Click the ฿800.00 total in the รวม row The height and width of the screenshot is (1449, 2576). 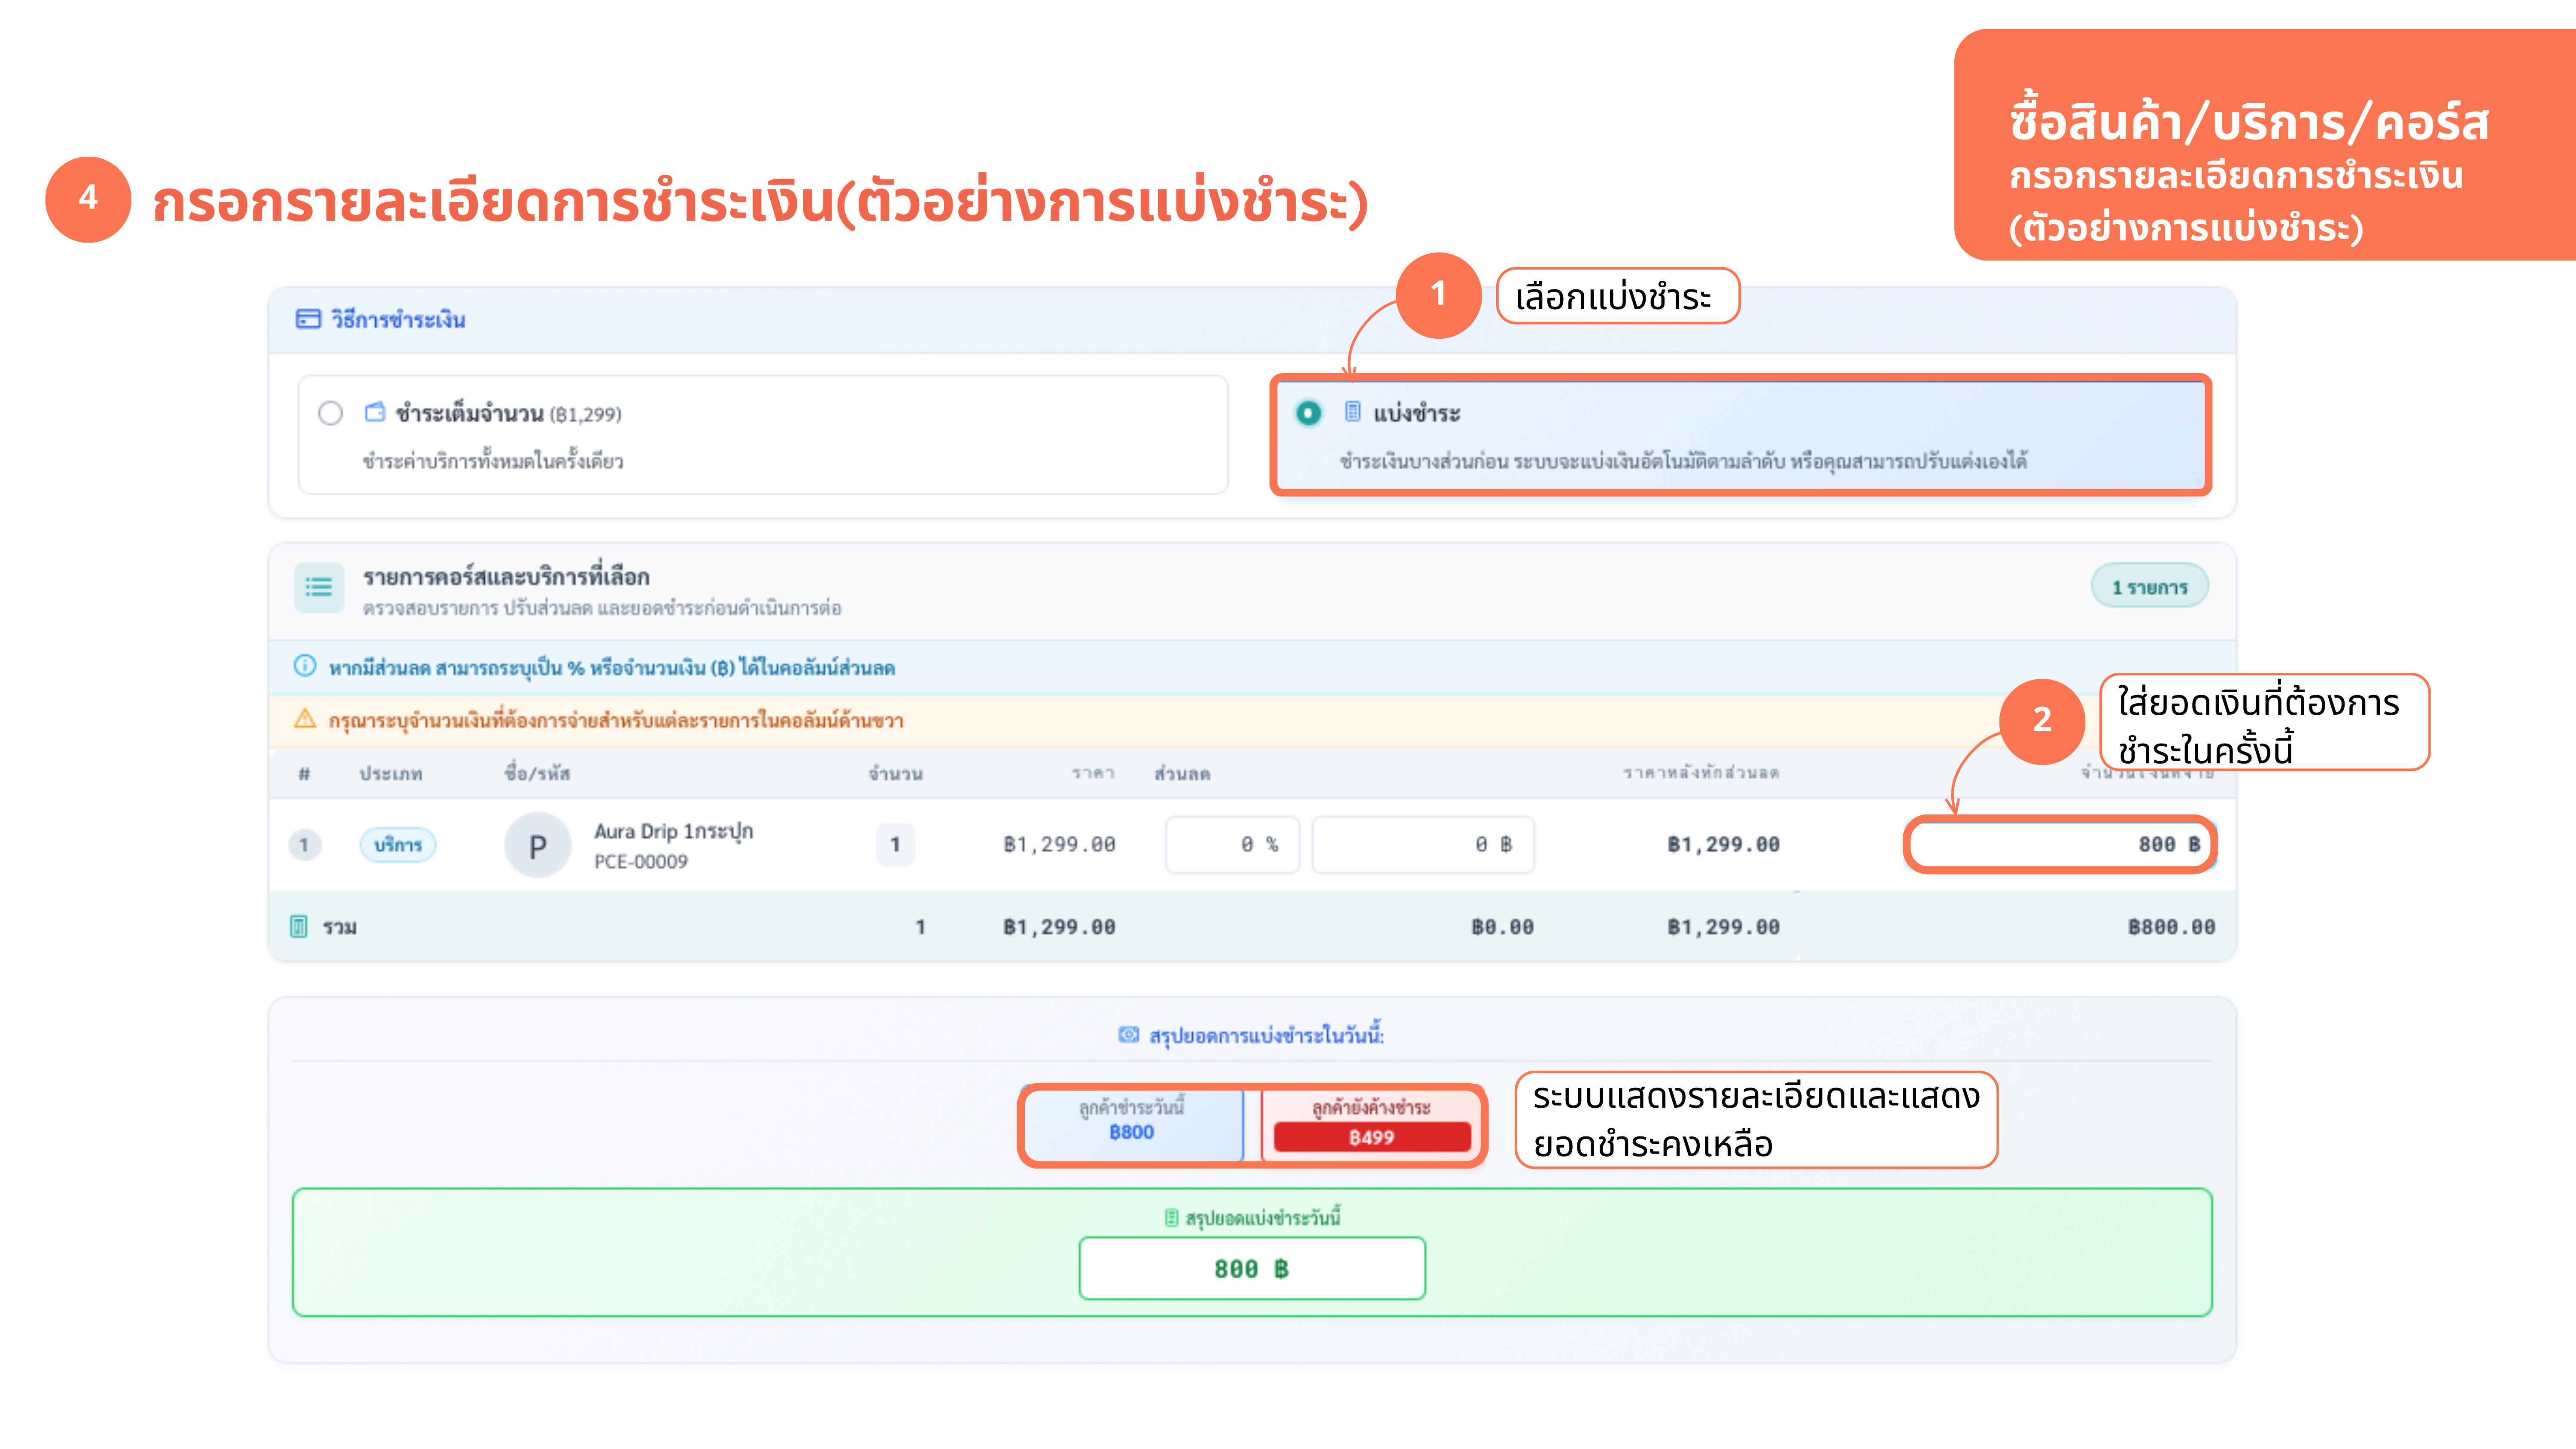(2171, 927)
